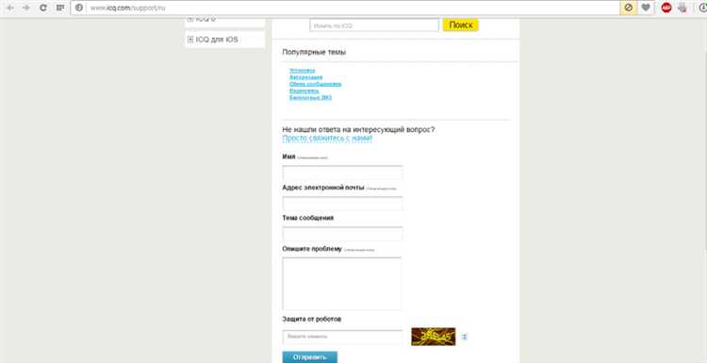Image resolution: width=707 pixels, height=363 pixels.
Task: Open the apps grid icon beside reload
Action: (60, 8)
